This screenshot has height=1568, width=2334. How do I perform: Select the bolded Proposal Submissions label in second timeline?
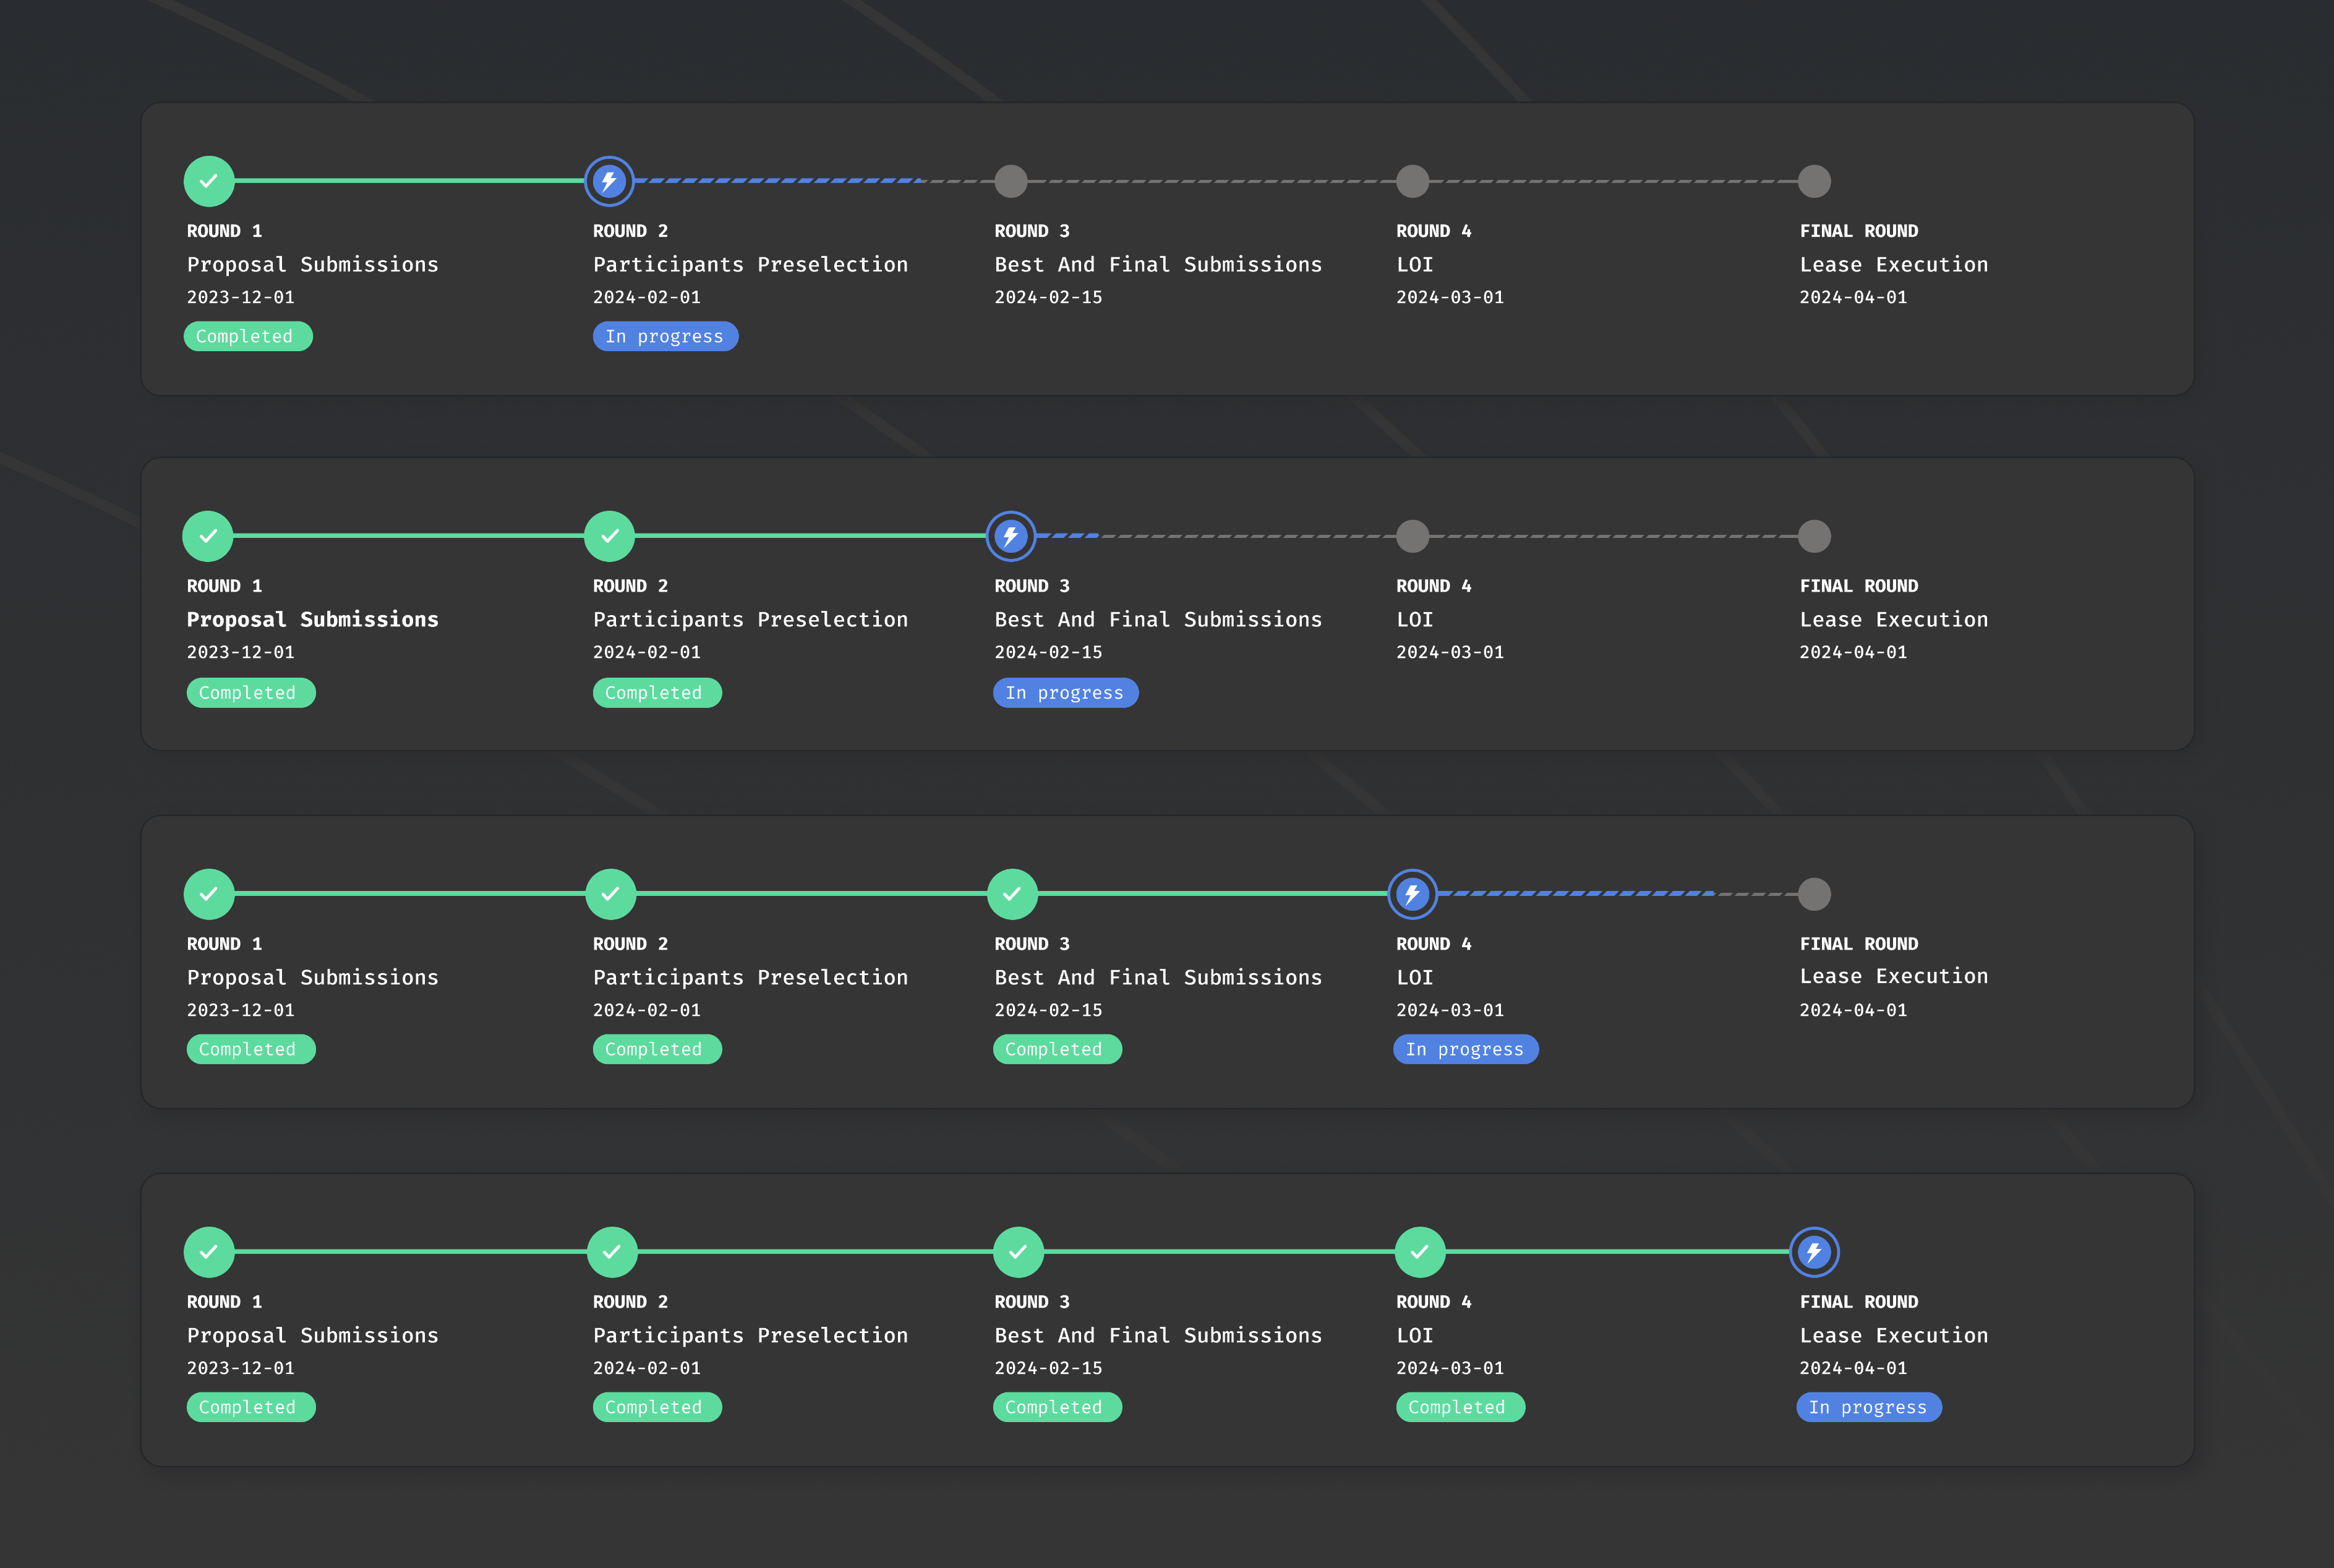coord(313,619)
